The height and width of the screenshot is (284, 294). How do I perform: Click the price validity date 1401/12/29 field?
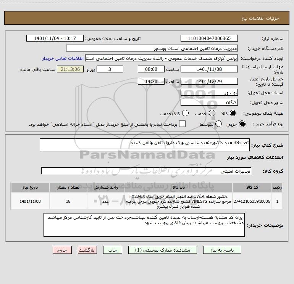(209, 82)
